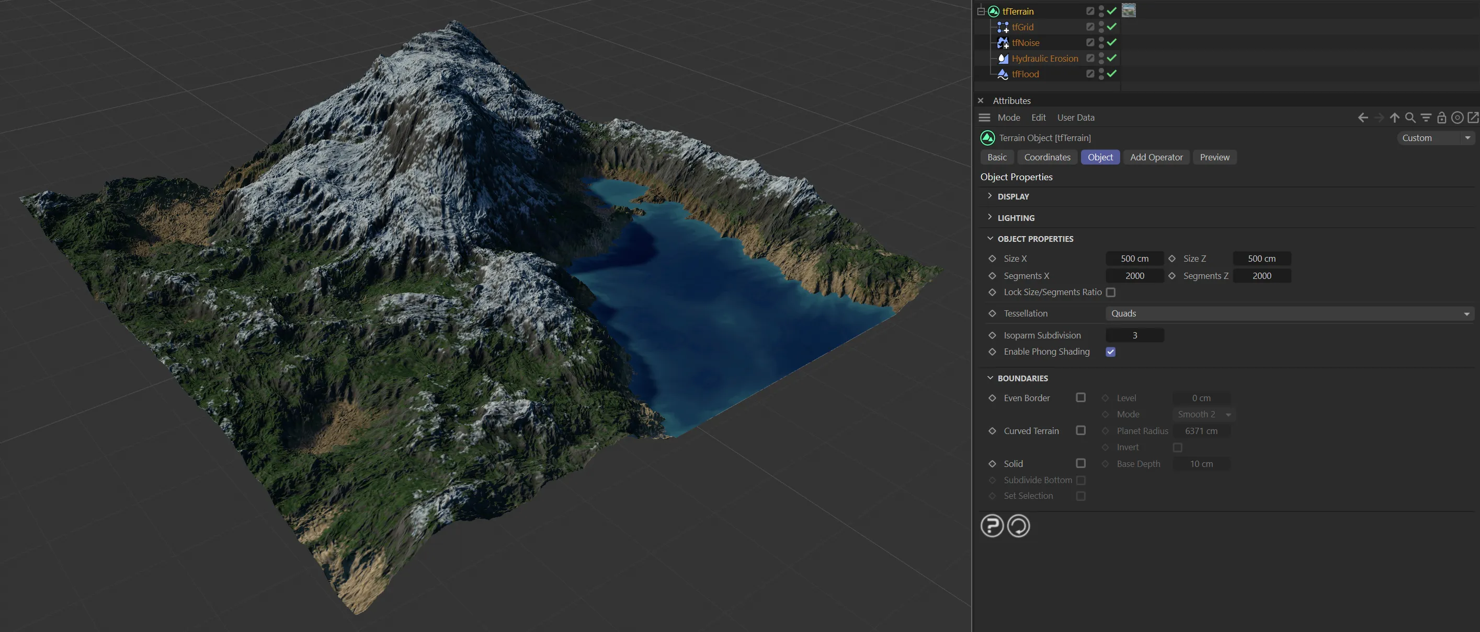Click the round reset icon below Boundaries

click(x=1018, y=526)
